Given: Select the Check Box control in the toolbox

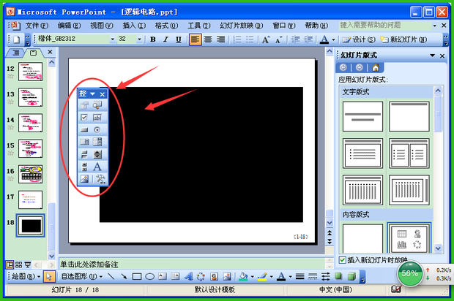Looking at the screenshot, I should 84,117.
